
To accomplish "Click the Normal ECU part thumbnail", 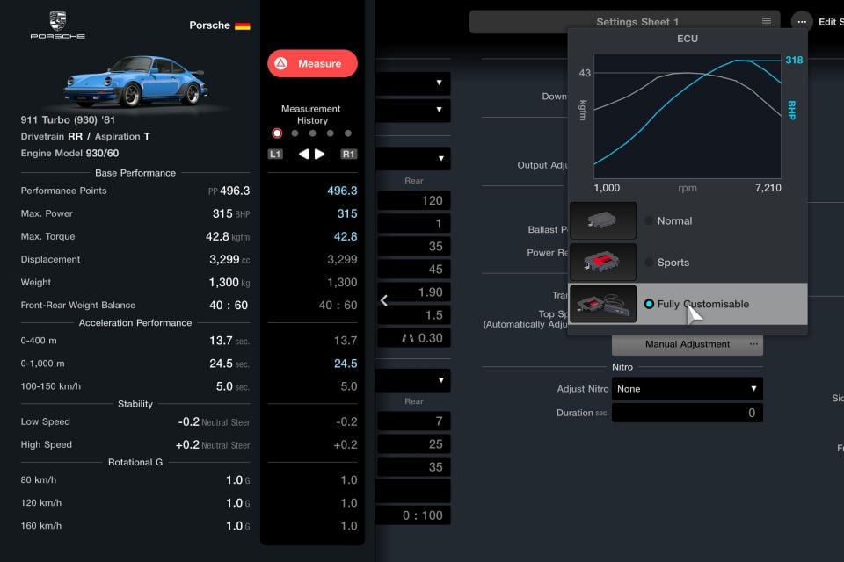I will pos(603,220).
